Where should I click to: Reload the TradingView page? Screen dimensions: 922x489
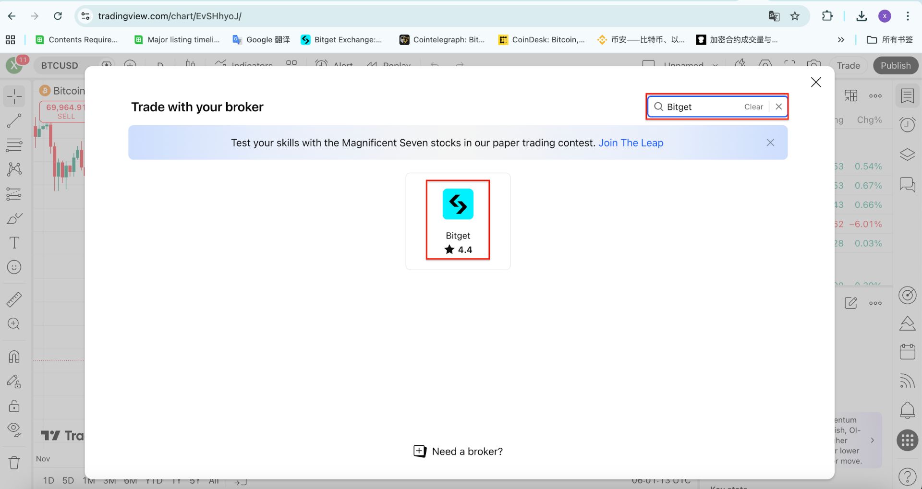coord(58,16)
